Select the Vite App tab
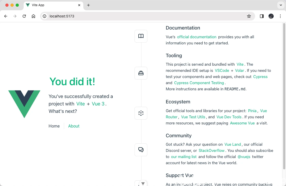 [x=51, y=5]
